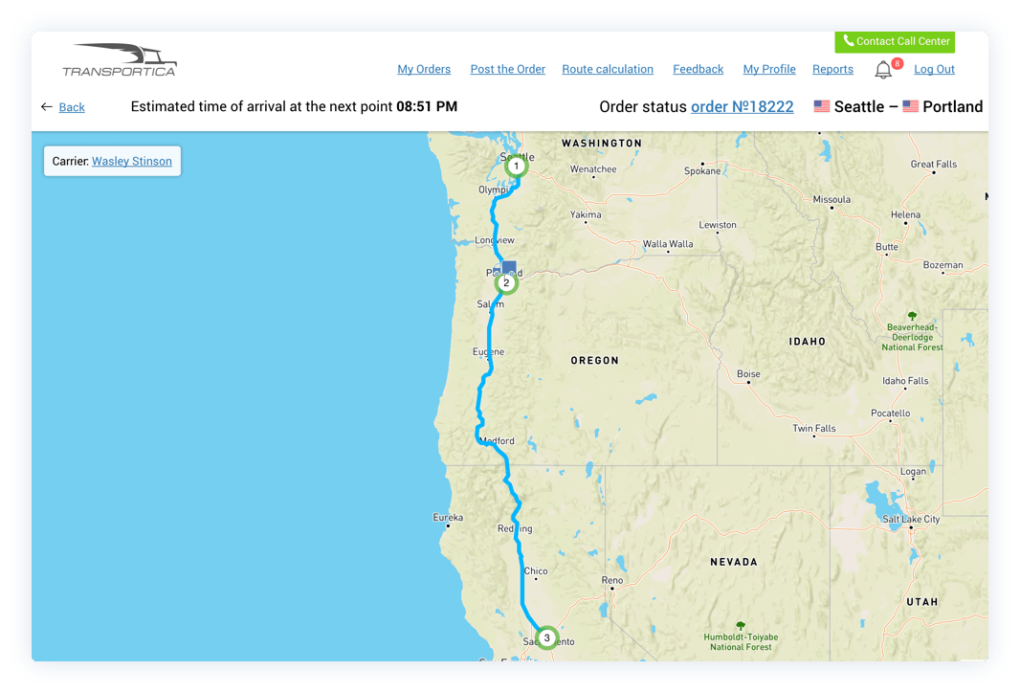Go to Post the Order page
The height and width of the screenshot is (693, 1020).
pos(508,69)
